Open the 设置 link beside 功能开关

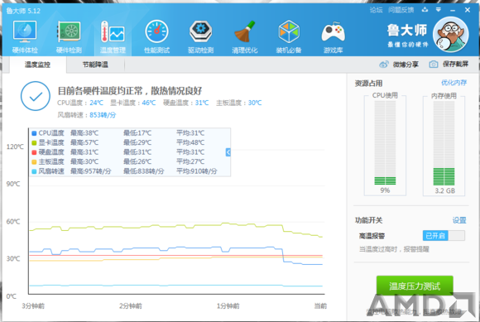point(459,220)
